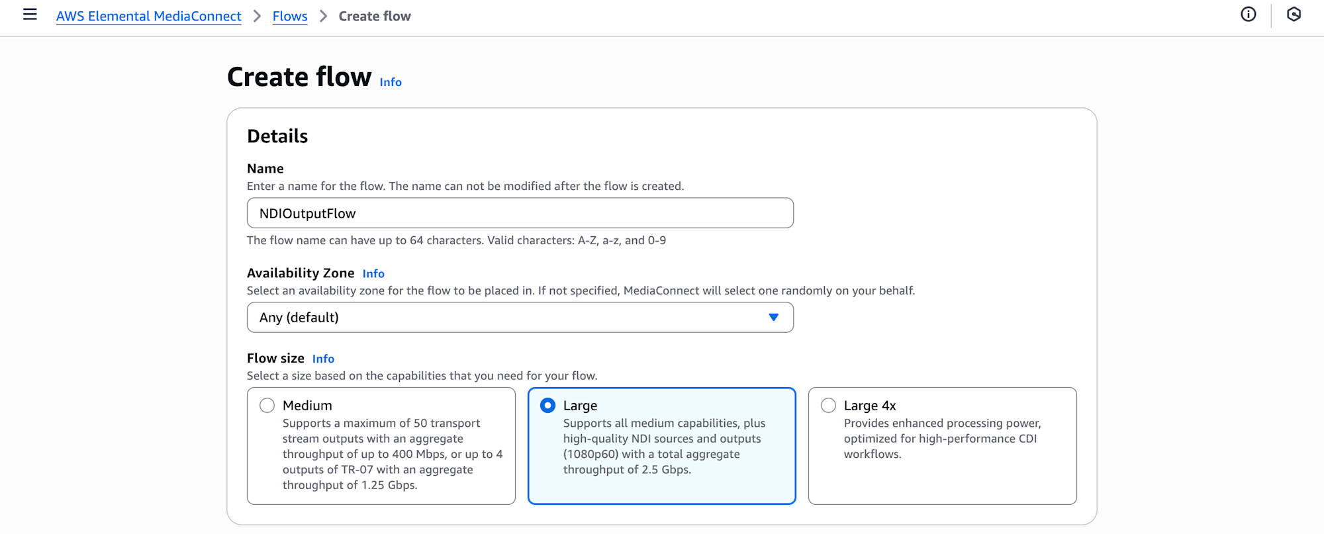1324x534 pixels.
Task: Open Info link next to Flow size
Action: [323, 359]
